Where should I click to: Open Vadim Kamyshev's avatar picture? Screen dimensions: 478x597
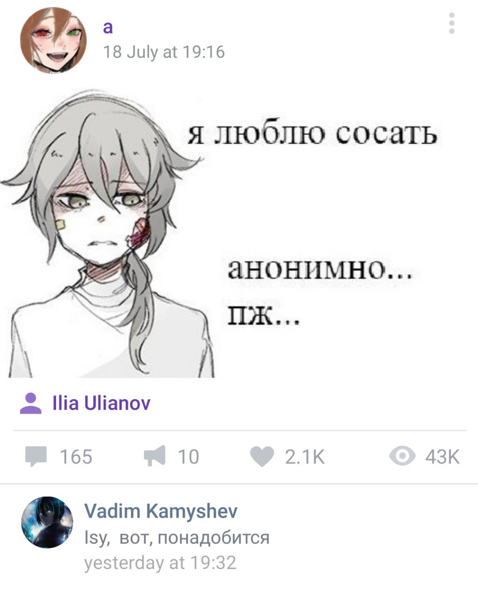[x=47, y=522]
